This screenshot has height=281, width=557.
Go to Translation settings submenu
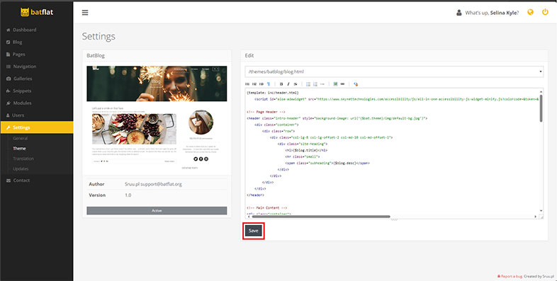pos(23,159)
